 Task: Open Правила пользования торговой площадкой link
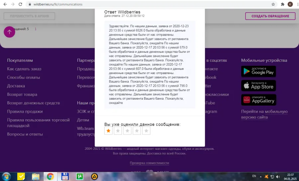[x=38, y=123]
